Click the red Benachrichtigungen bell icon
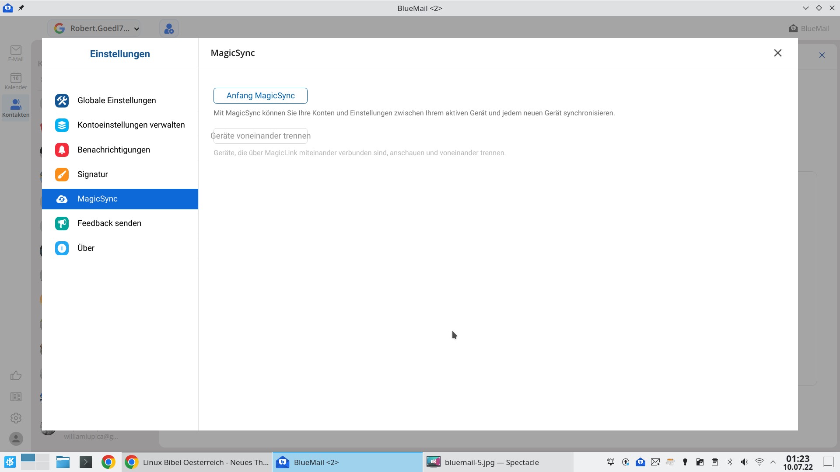840x472 pixels. [62, 150]
